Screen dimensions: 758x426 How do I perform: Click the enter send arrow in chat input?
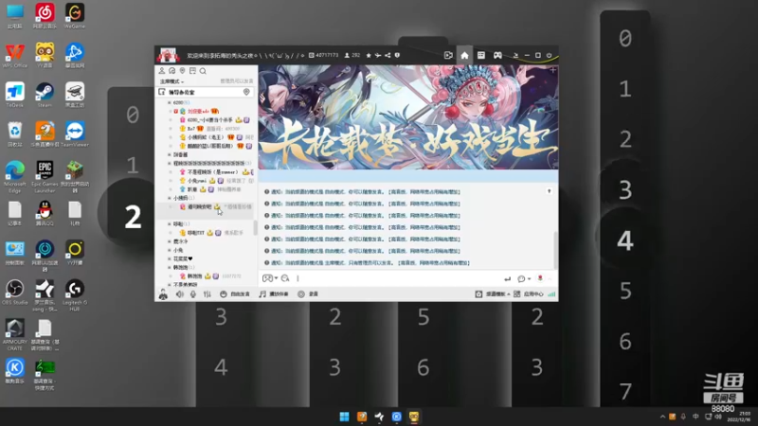point(507,278)
